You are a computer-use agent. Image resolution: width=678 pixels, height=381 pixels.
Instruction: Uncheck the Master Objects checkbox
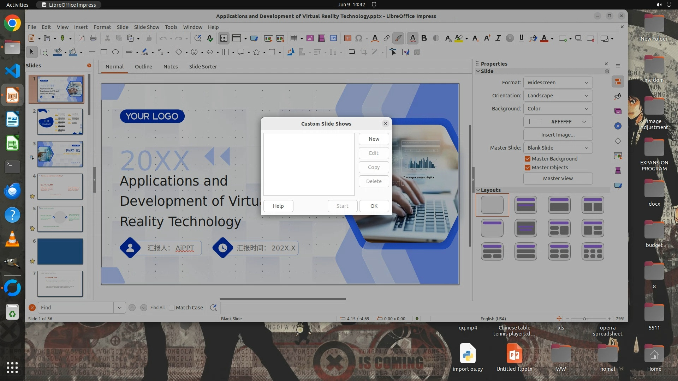pos(528,168)
